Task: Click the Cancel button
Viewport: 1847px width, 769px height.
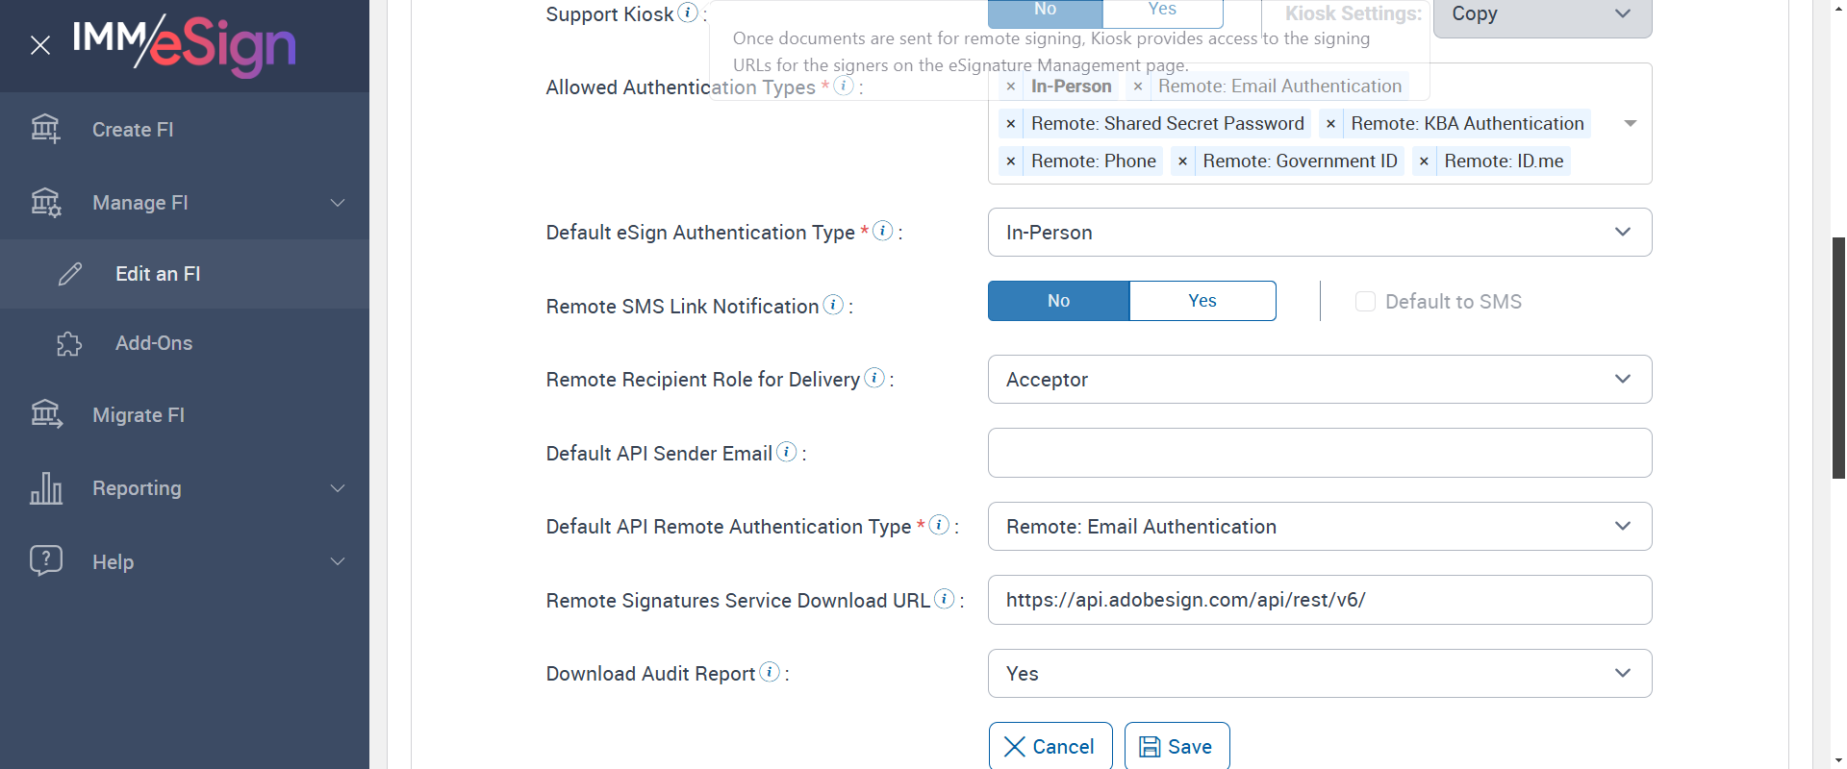Action: click(x=1050, y=747)
